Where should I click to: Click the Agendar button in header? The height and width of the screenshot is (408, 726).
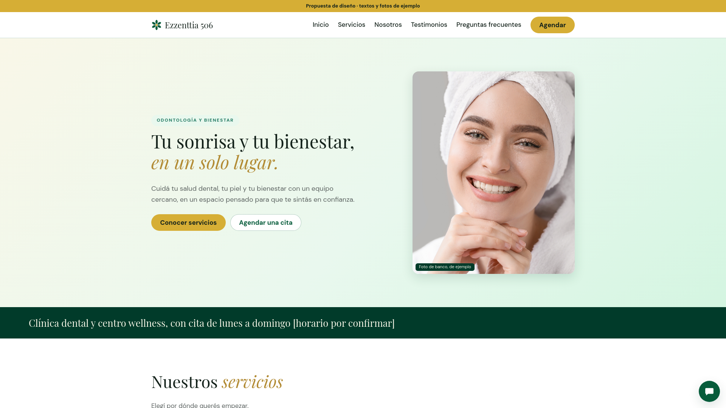[552, 25]
